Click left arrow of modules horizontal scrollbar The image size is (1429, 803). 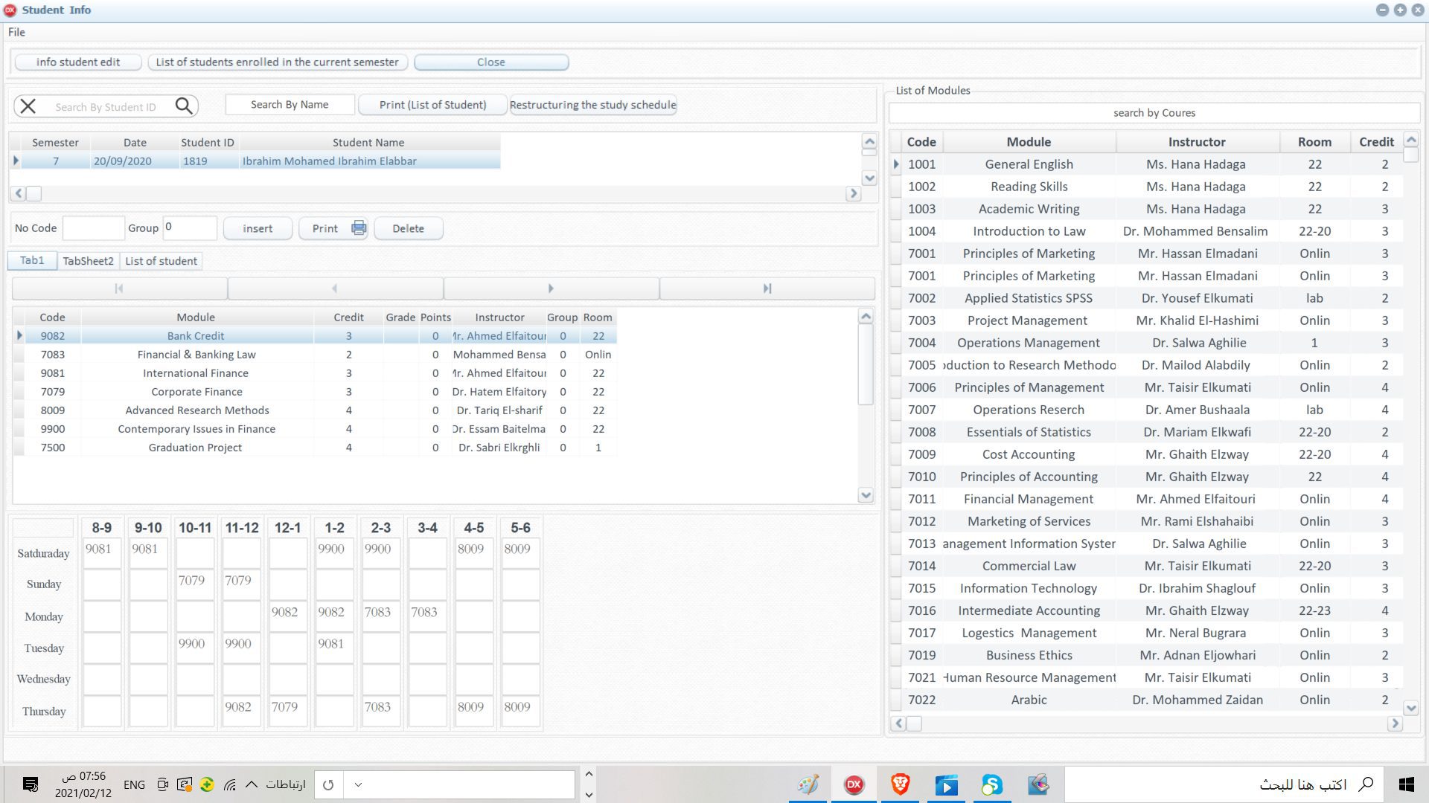tap(899, 723)
